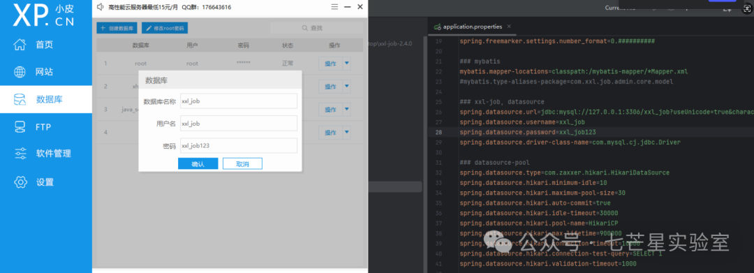Open the 设置 settings section

tap(45, 182)
